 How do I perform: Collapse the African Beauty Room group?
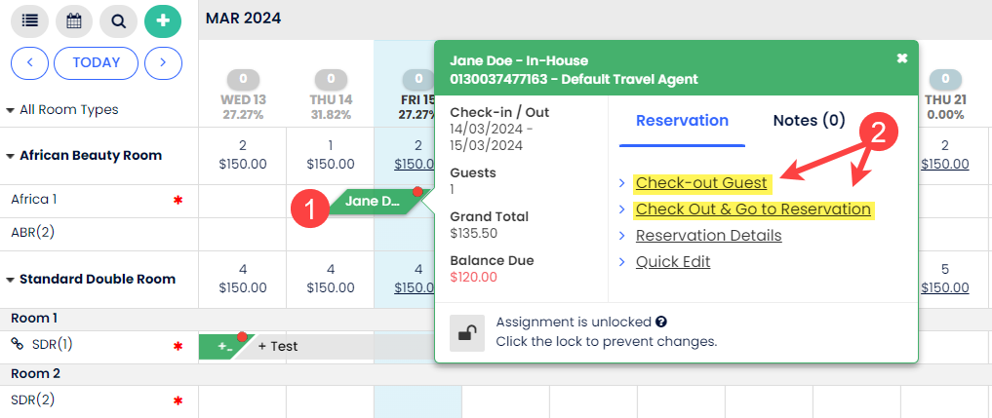pyautogui.click(x=11, y=156)
